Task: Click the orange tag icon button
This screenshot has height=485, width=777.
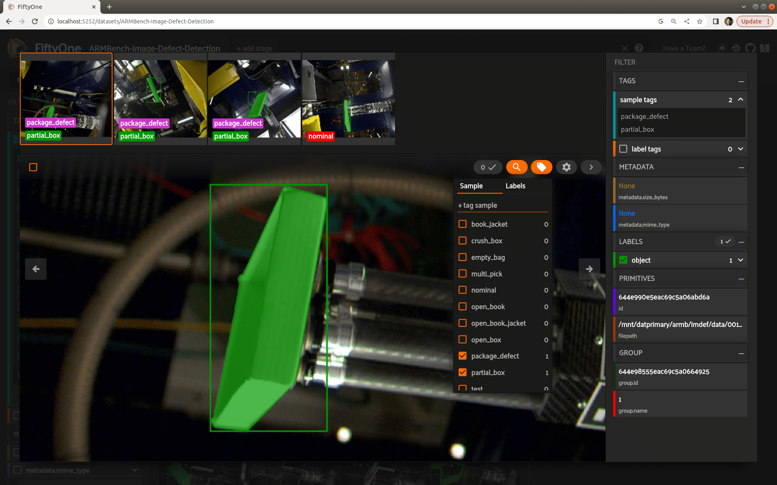Action: click(541, 167)
